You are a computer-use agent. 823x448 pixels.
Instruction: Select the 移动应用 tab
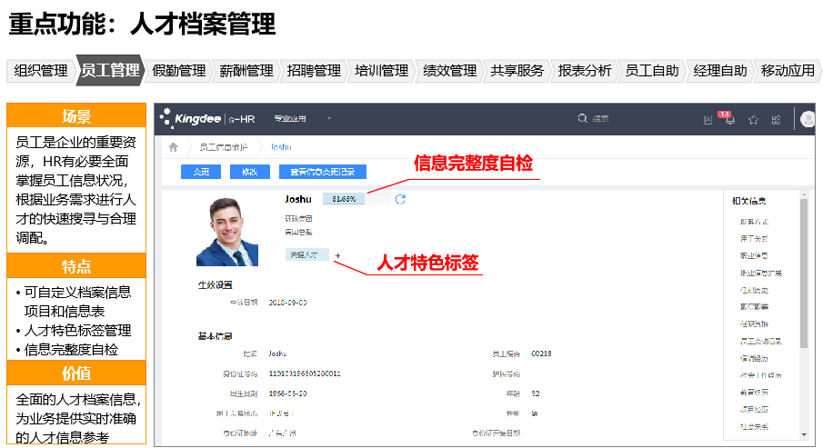788,70
